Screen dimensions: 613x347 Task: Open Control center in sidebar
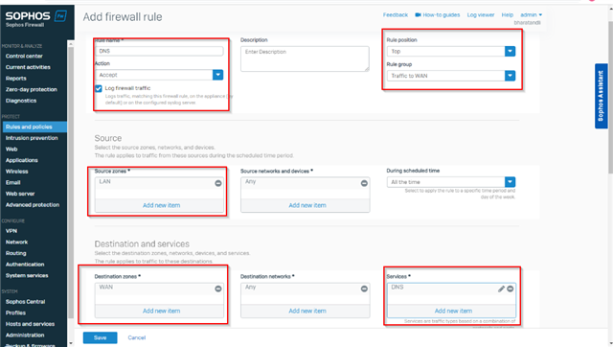(24, 56)
